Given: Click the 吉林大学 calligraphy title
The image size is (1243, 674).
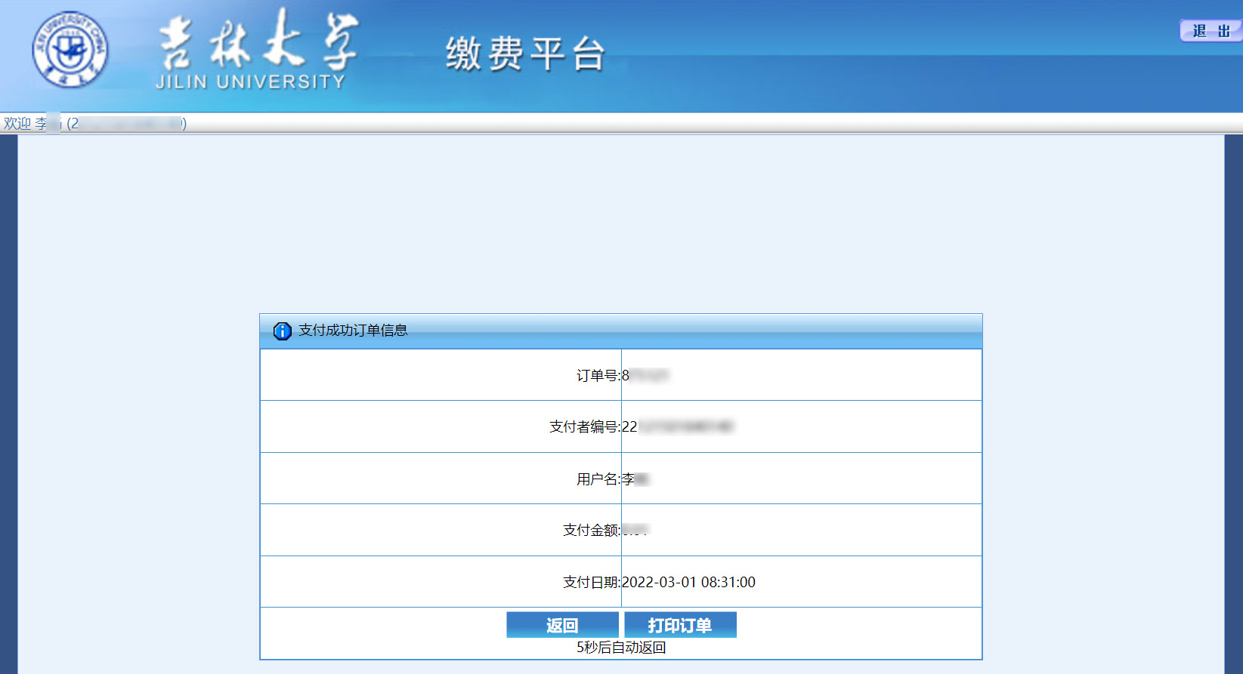Looking at the screenshot, I should click(x=258, y=40).
